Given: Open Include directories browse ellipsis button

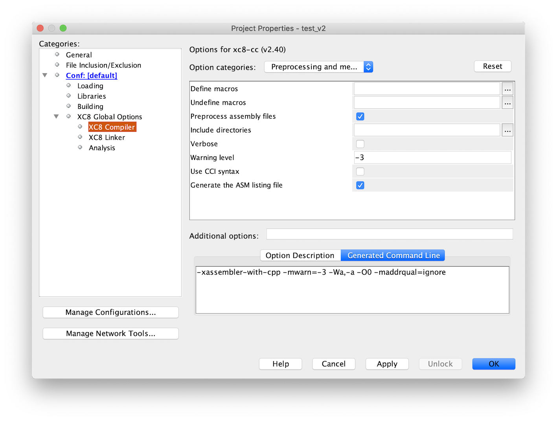Looking at the screenshot, I should pyautogui.click(x=507, y=130).
